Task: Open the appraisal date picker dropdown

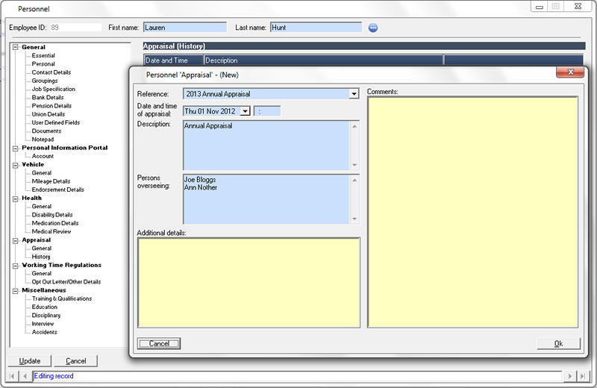Action: point(245,111)
